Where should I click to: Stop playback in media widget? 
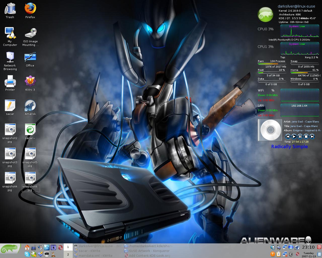click(x=306, y=136)
